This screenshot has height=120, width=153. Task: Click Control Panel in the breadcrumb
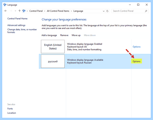36,11
